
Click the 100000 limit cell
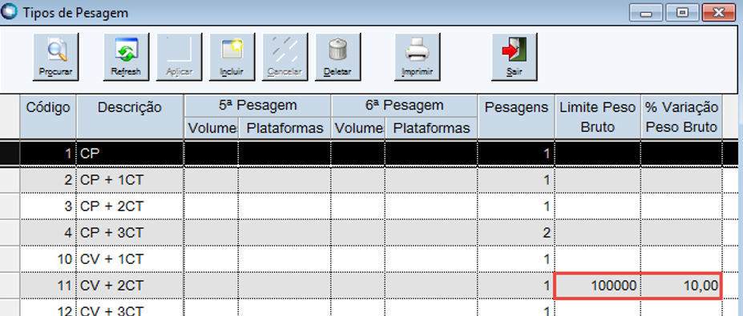[598, 286]
